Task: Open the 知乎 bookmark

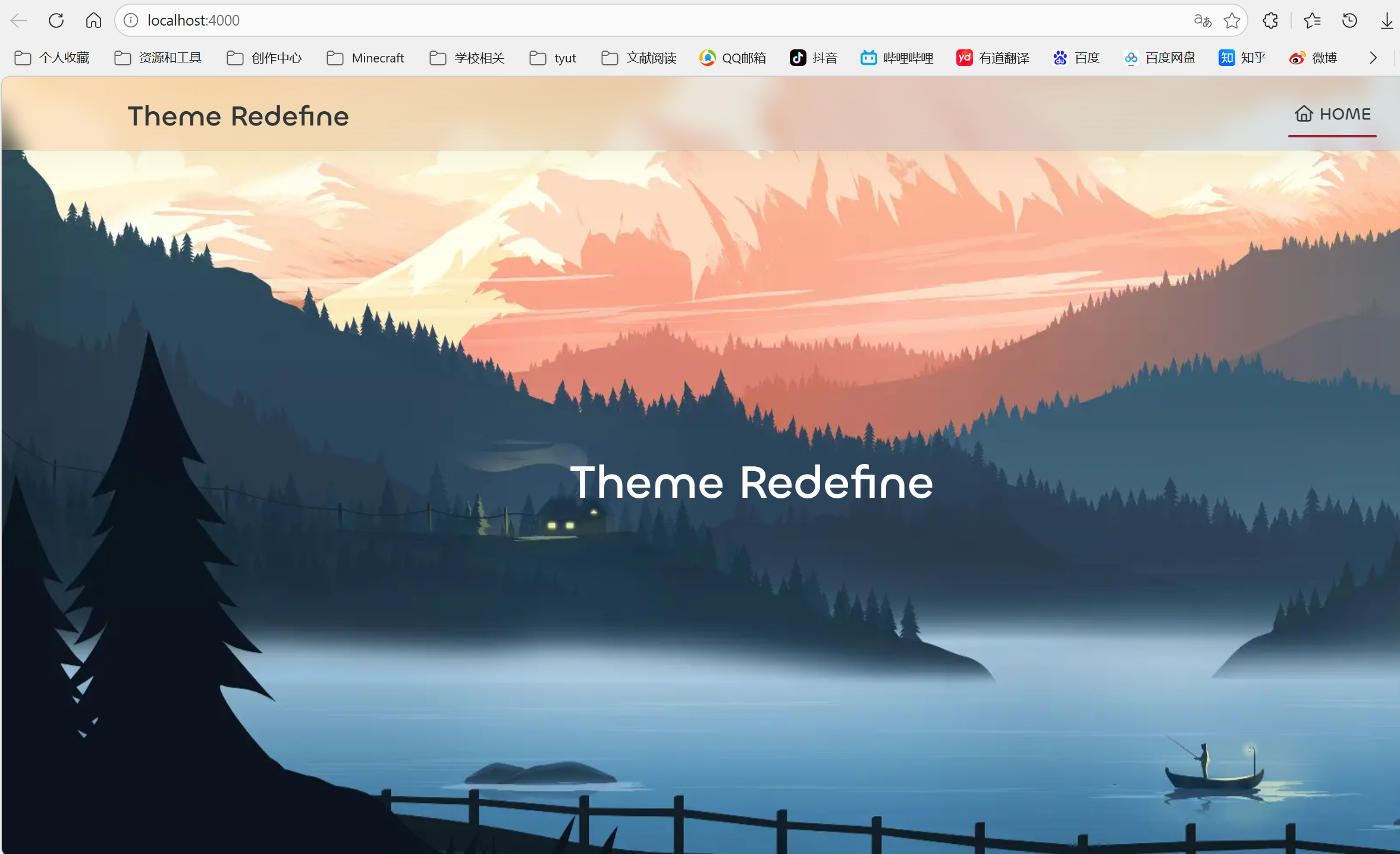Action: 1242,58
